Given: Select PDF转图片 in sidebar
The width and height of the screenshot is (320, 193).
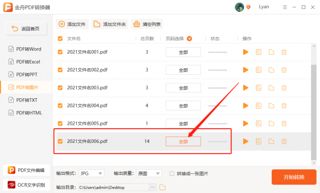Looking at the screenshot, I should (26, 87).
